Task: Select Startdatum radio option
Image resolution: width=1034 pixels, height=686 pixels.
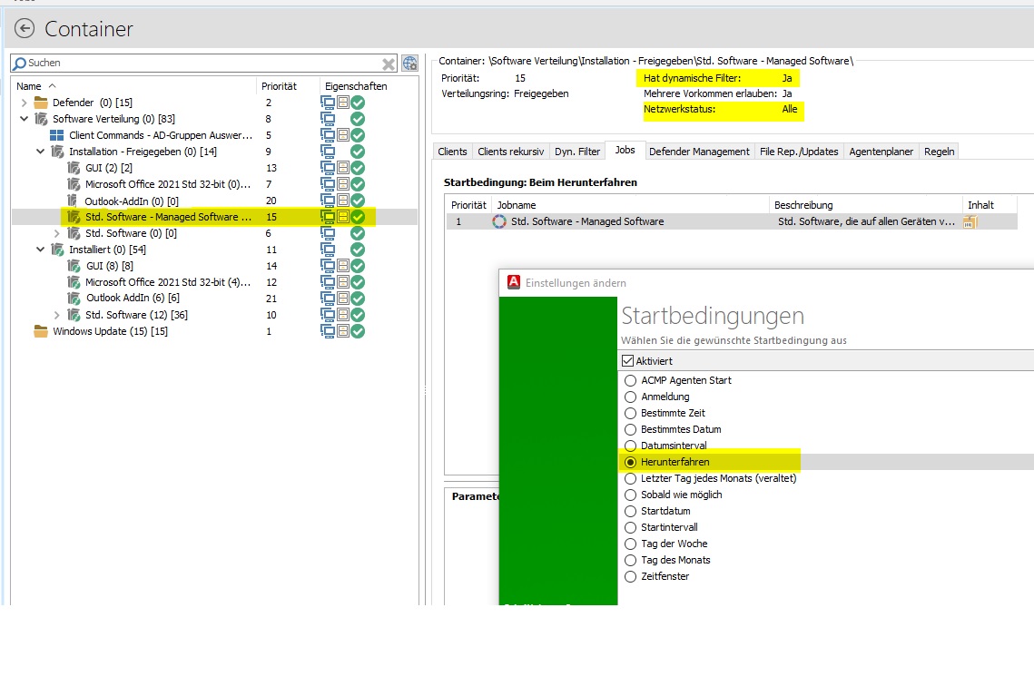Action: [x=630, y=511]
